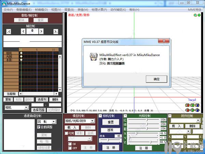The width and height of the screenshot is (205, 154).
Task: Jump to first keyframe with .< button
Action: pyautogui.click(x=9, y=31)
